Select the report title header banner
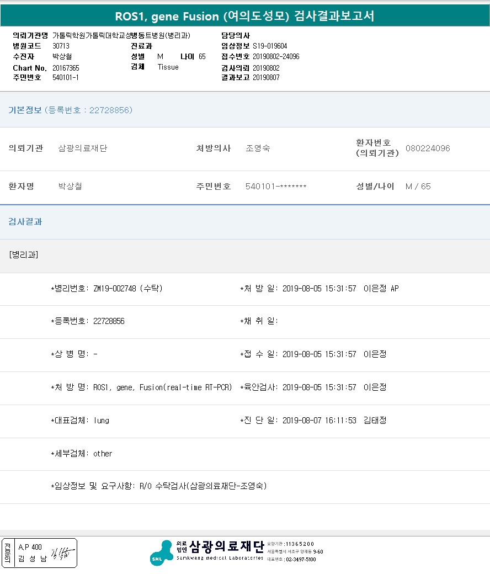This screenshot has height=574, width=490. (245, 16)
